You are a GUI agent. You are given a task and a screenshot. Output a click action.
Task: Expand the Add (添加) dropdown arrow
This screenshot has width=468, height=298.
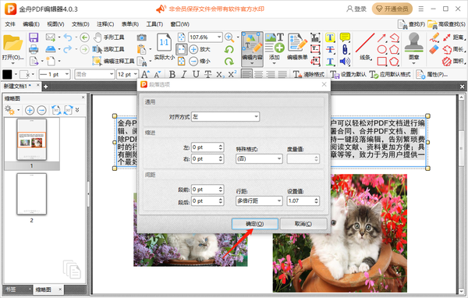point(274,63)
